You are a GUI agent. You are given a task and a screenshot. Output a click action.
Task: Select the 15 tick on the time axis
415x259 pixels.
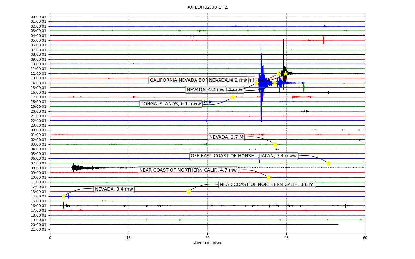pyautogui.click(x=129, y=238)
